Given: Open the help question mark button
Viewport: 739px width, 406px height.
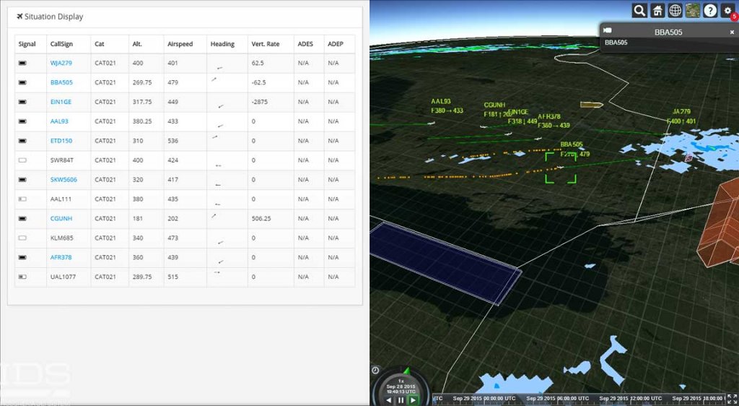Looking at the screenshot, I should 710,10.
